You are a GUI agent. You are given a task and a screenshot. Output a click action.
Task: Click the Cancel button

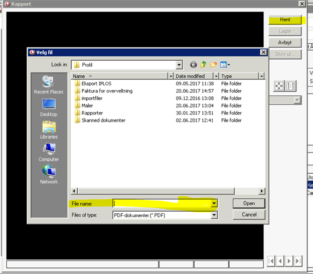249,214
